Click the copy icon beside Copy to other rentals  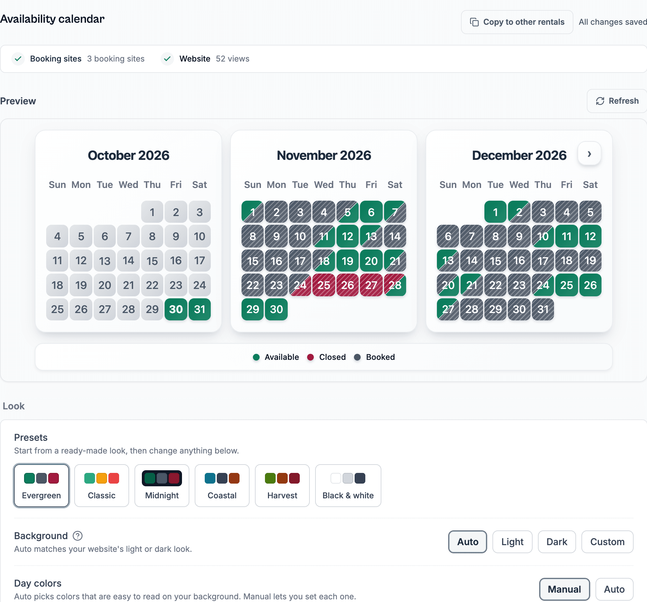pyautogui.click(x=474, y=22)
